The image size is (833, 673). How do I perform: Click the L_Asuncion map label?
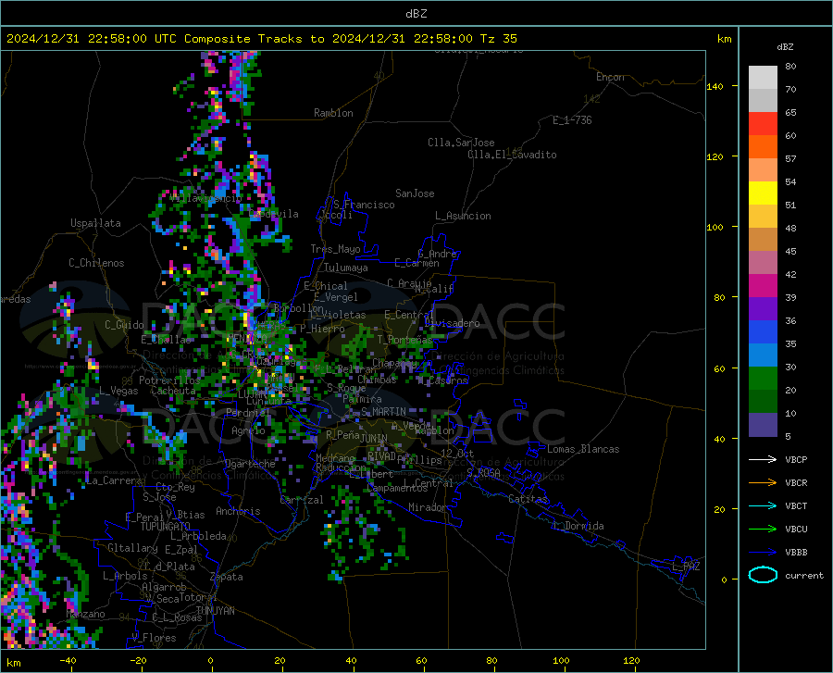tap(463, 216)
